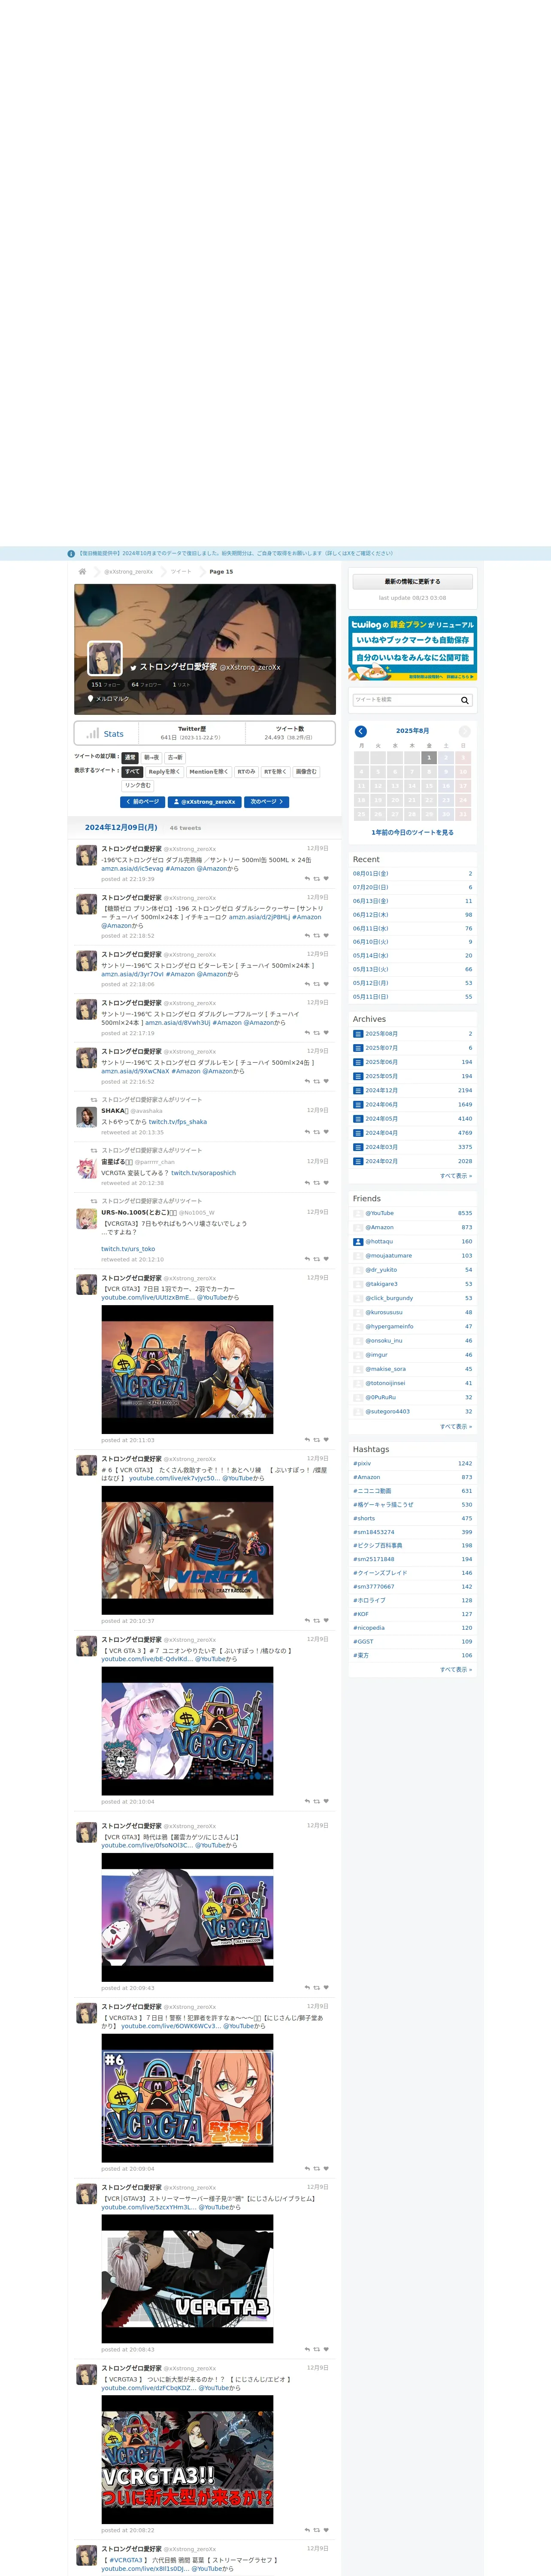Toggle Mentionを除く filter

click(x=208, y=772)
